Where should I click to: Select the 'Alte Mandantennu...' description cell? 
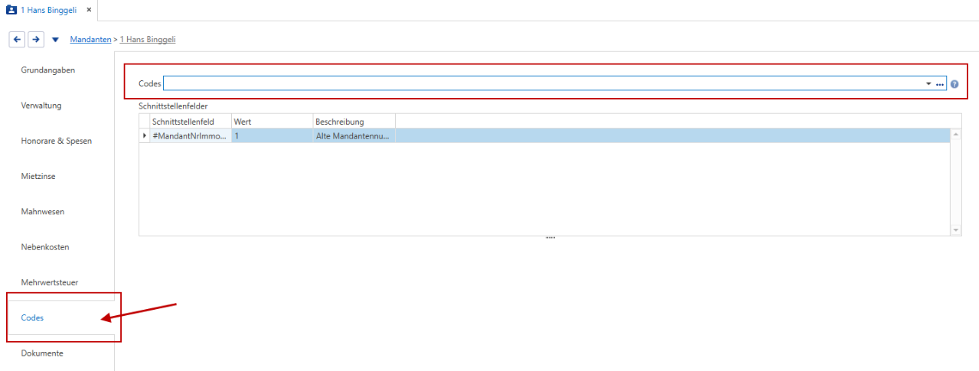tap(354, 135)
